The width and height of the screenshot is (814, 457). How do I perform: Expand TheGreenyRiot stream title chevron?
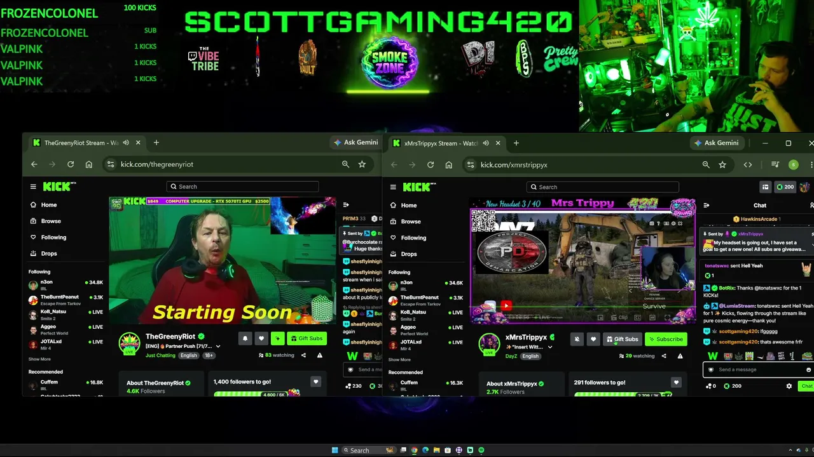click(x=218, y=347)
